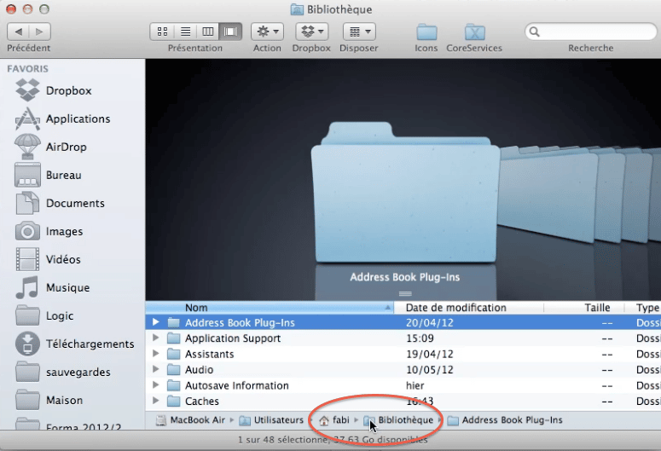The height and width of the screenshot is (451, 661).
Task: Select the Autosave Information row
Action: (403, 385)
